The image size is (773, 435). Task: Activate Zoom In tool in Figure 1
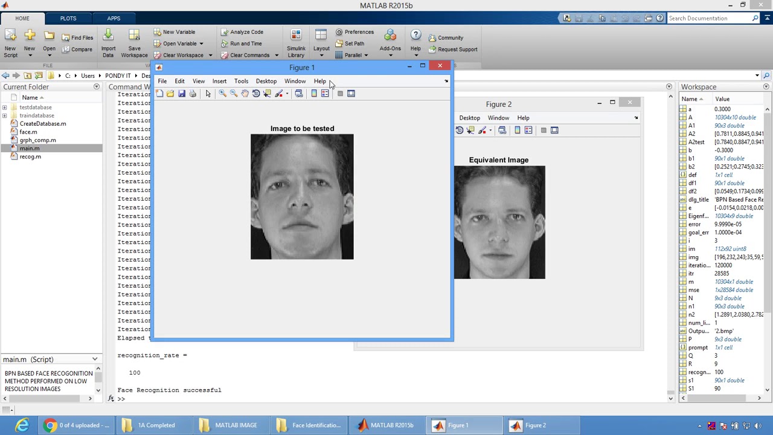(x=222, y=94)
